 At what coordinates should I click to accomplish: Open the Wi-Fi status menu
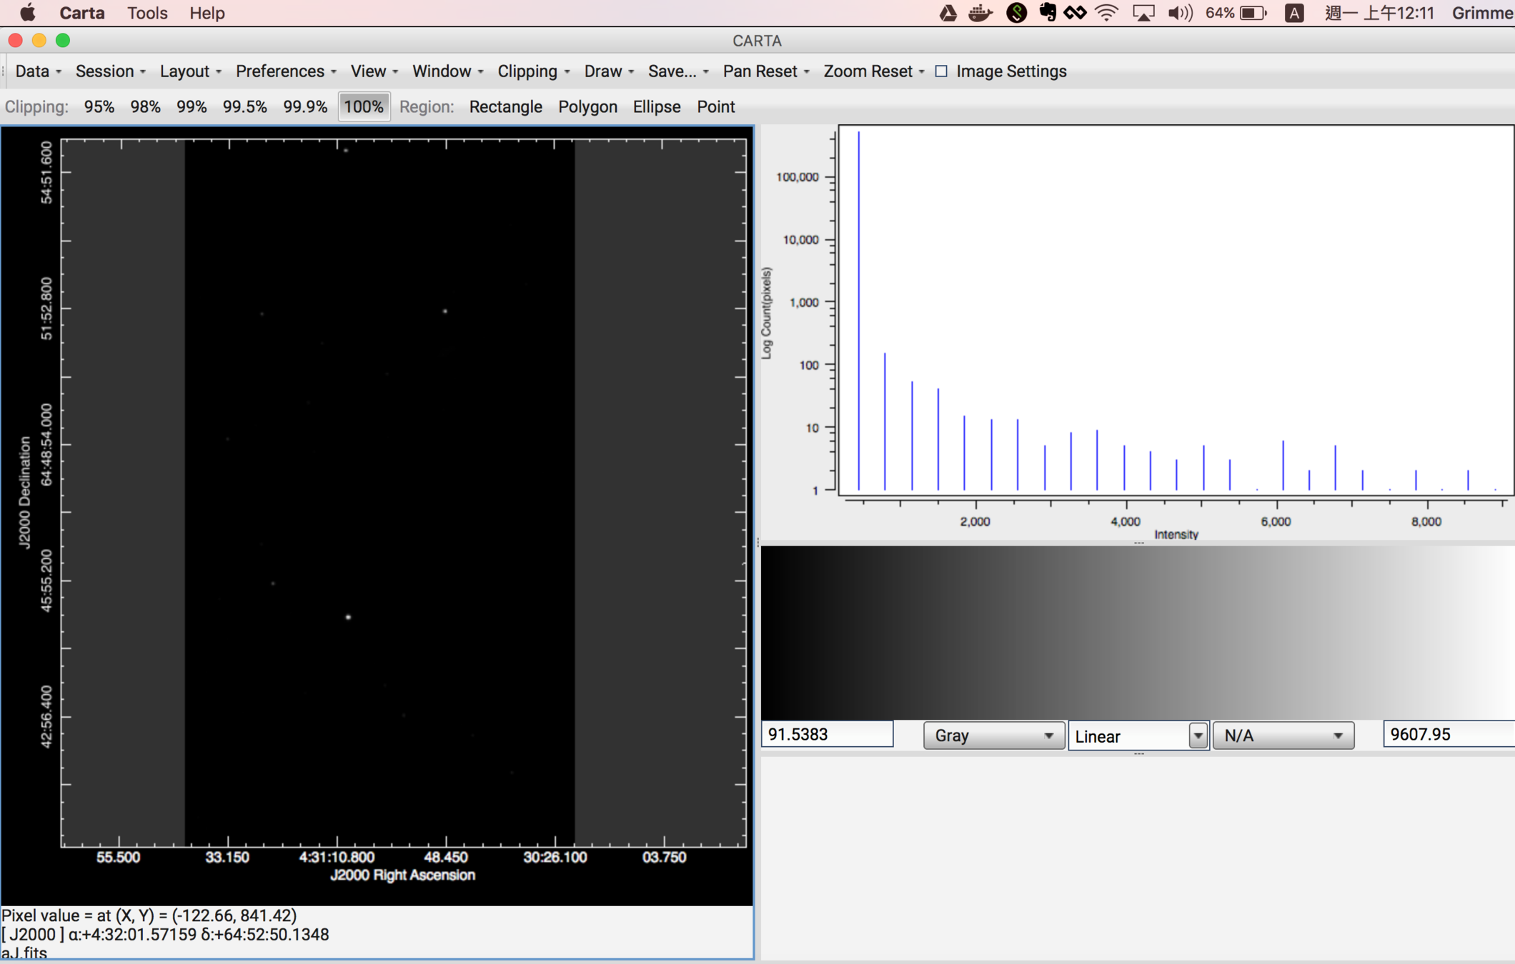(x=1106, y=13)
